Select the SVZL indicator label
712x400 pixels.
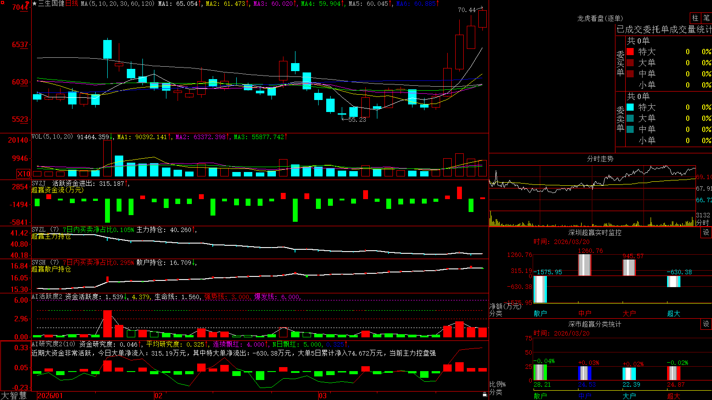[39, 229]
